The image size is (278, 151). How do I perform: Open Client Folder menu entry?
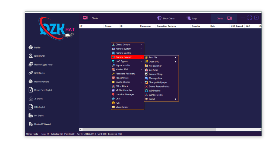pos(127,107)
